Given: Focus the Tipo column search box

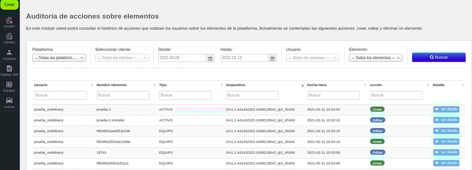Looking at the screenshot, I should tap(185, 96).
